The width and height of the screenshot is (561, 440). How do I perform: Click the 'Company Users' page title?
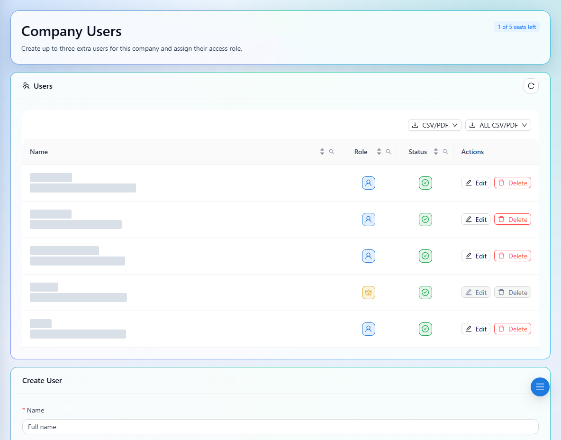tap(72, 31)
